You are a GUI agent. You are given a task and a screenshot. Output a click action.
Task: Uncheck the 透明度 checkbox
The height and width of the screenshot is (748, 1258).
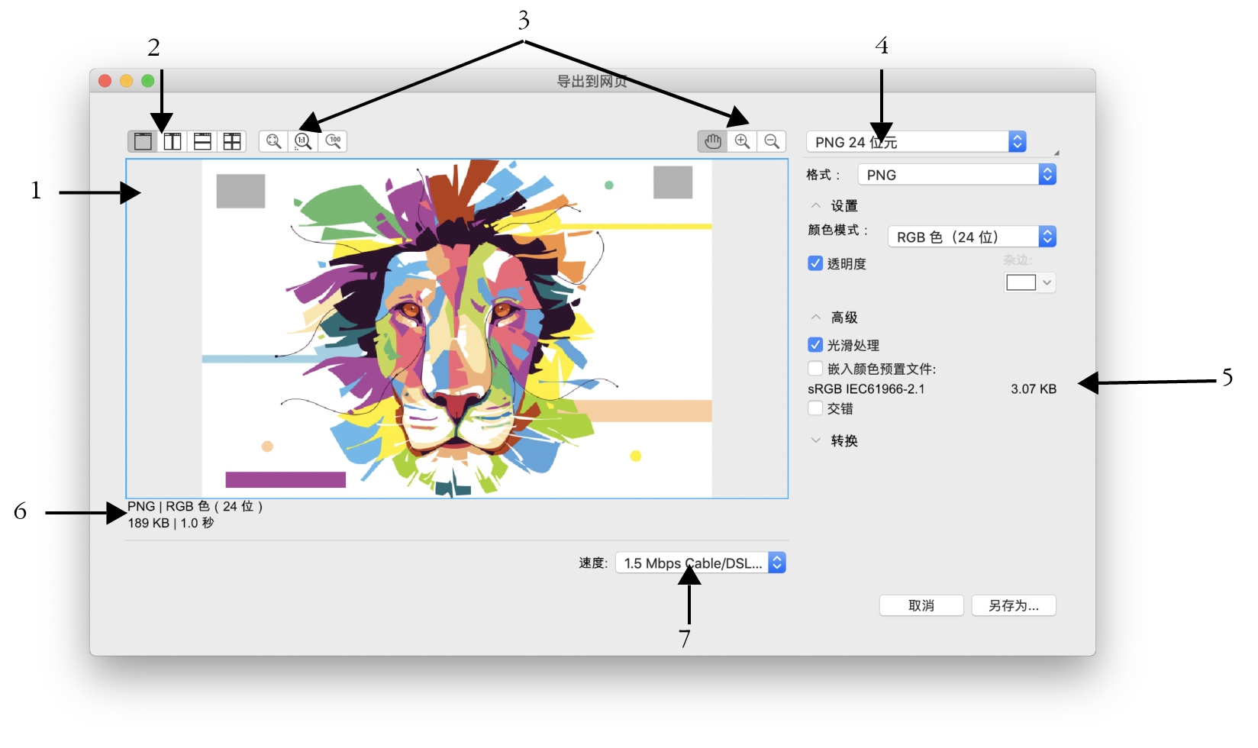(815, 263)
